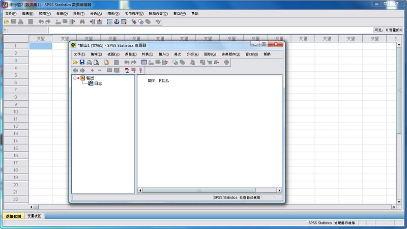
Task: Click Viewer horizontal scrollbar thumb
Action: 199,190
